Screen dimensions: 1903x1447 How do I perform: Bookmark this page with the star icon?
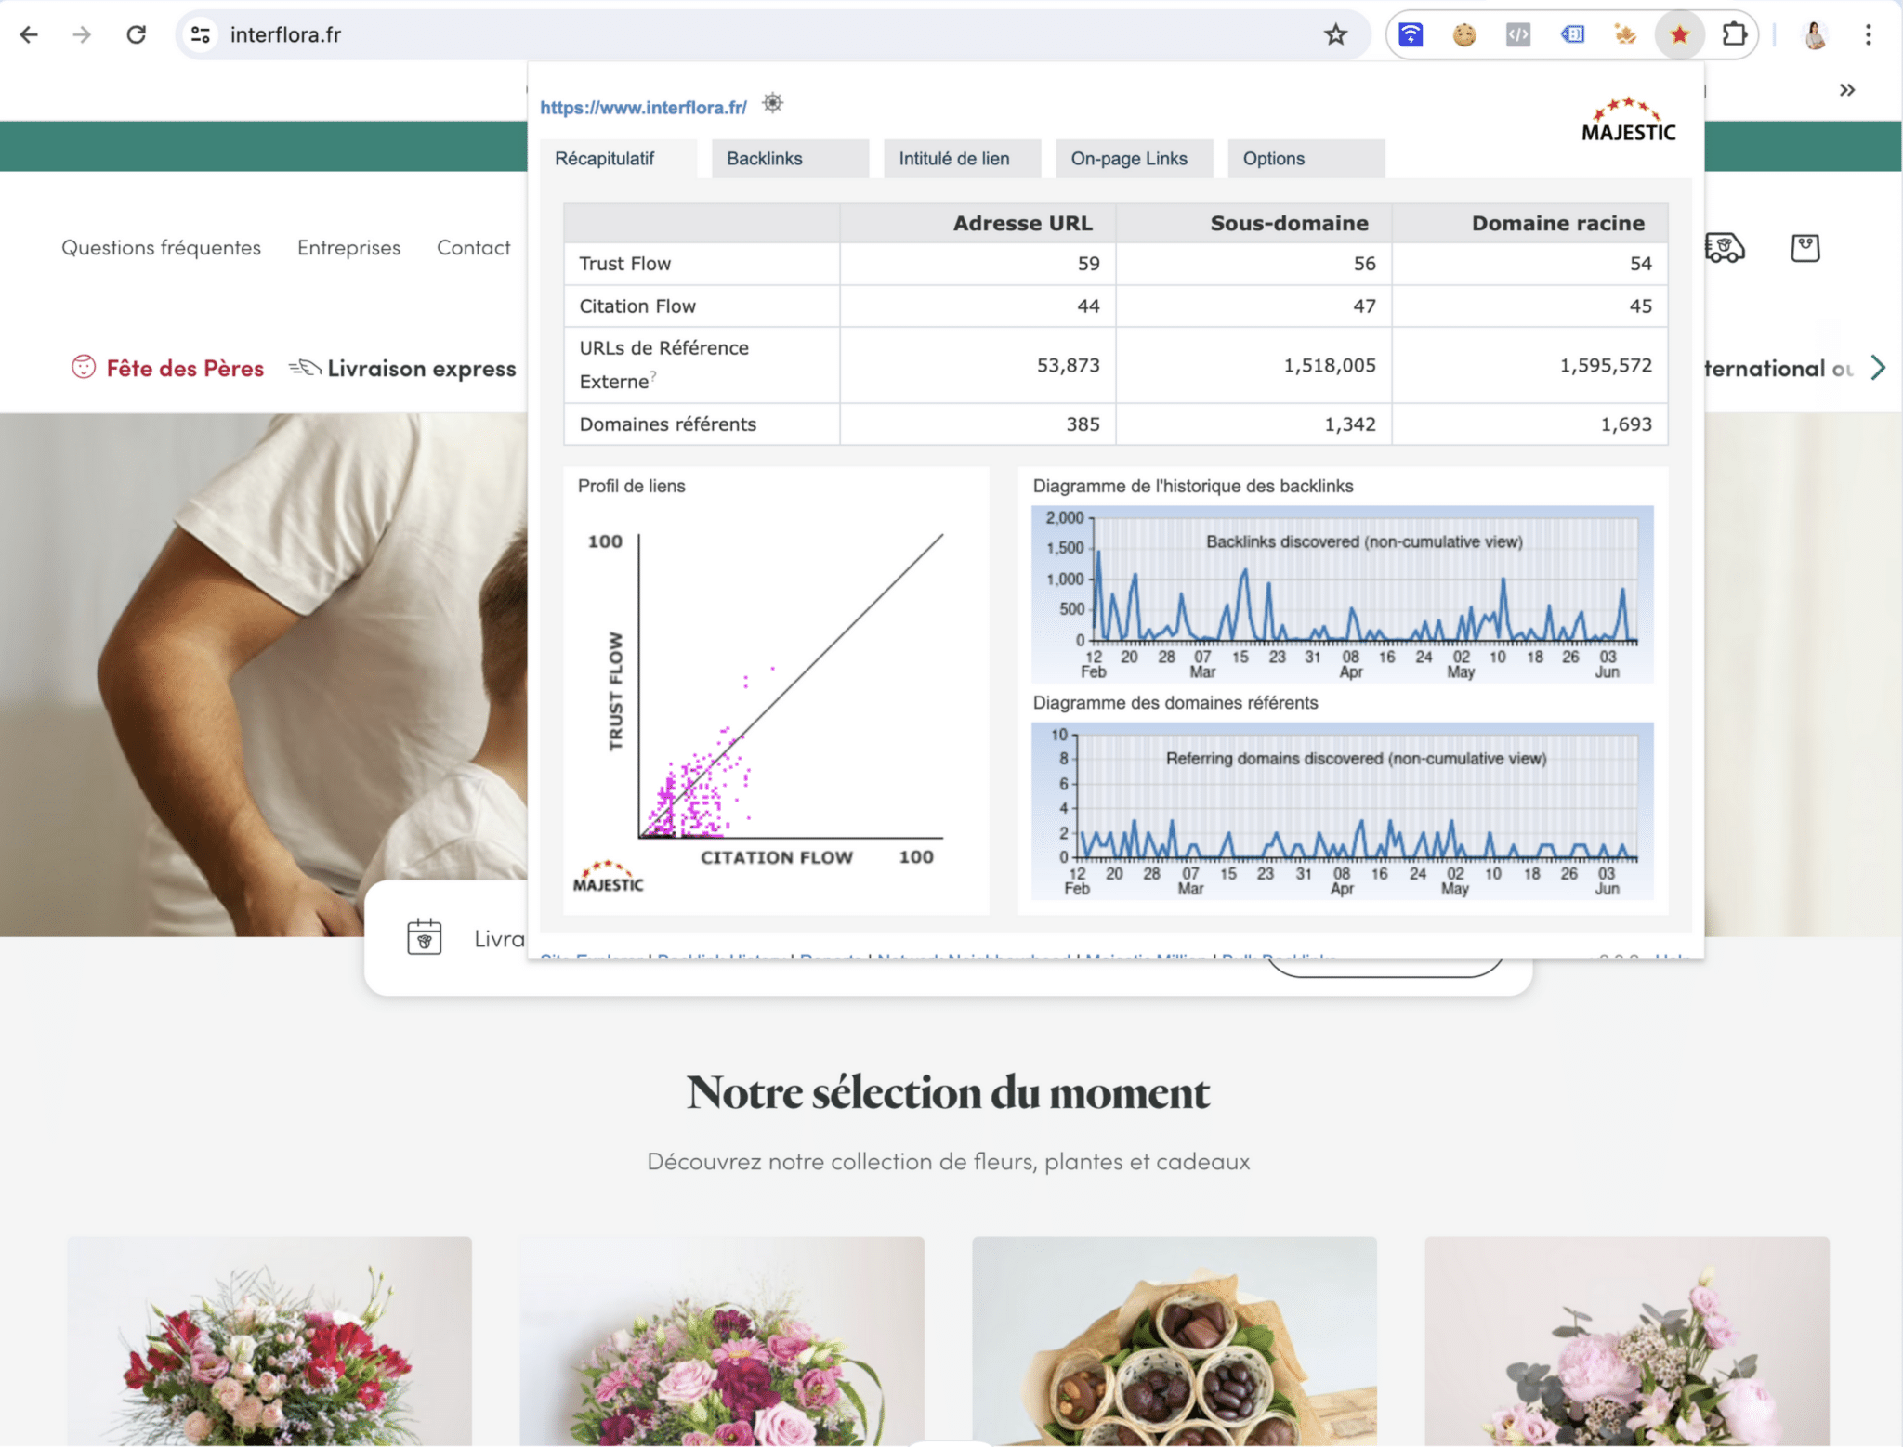coord(1335,35)
